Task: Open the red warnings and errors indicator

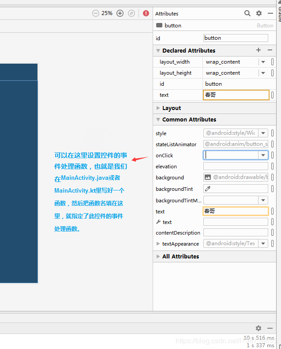Action: pos(146,13)
